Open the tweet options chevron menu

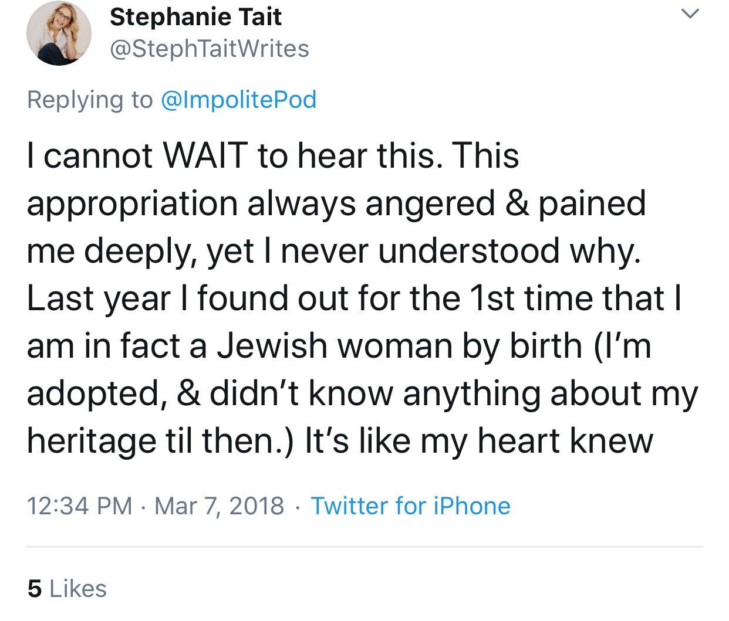pos(691,13)
